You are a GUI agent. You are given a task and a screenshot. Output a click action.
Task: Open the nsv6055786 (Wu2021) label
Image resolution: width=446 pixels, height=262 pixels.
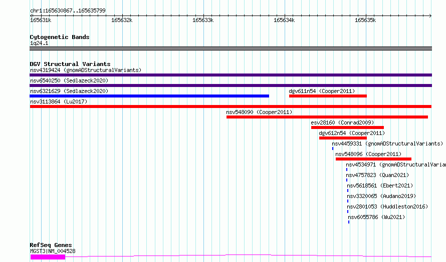tap(376, 217)
